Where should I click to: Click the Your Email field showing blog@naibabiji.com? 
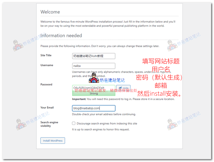pyautogui.click(x=94, y=108)
